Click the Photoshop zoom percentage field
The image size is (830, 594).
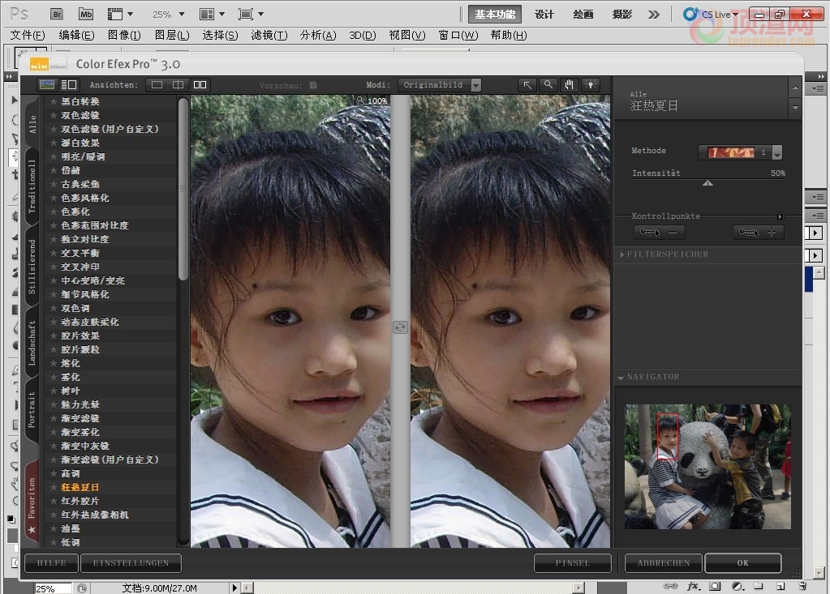click(53, 588)
